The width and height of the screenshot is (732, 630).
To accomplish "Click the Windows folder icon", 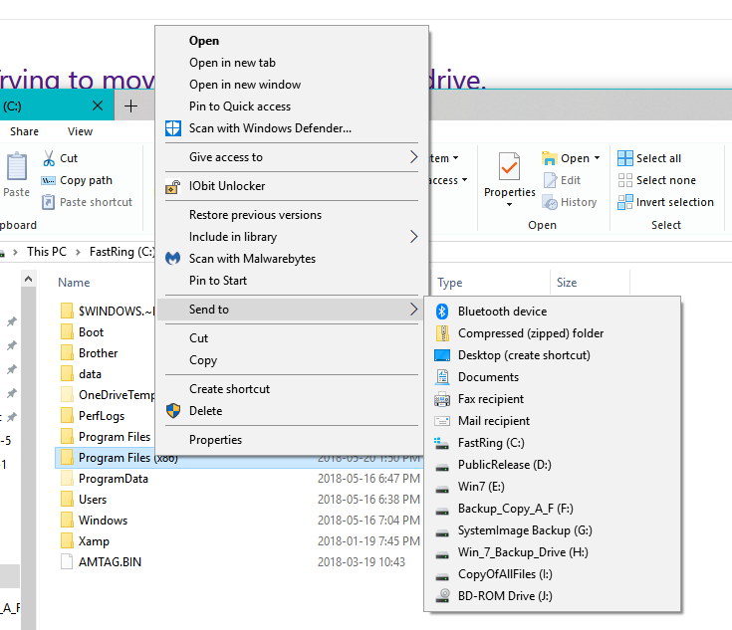I will pyautogui.click(x=68, y=520).
